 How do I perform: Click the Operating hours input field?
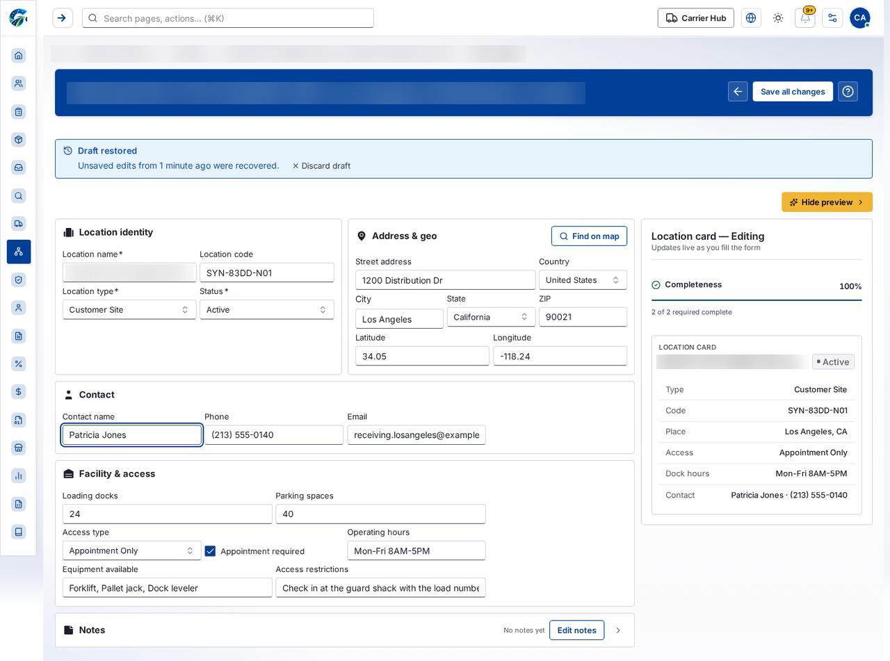[x=416, y=550]
